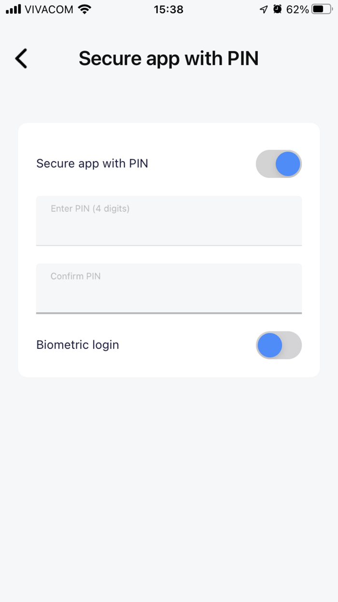The height and width of the screenshot is (602, 338).
Task: Tap the VIVACOM carrier label
Action: 51,9
